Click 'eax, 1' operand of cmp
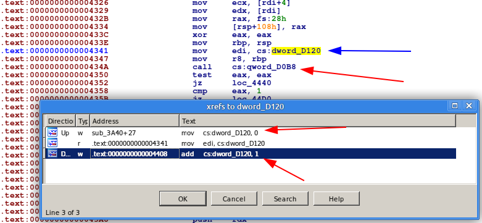Viewport: 482px width, 223px height. coord(247,91)
